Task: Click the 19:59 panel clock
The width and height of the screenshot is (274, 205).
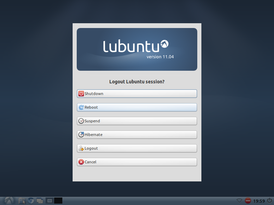Action: tap(259, 201)
